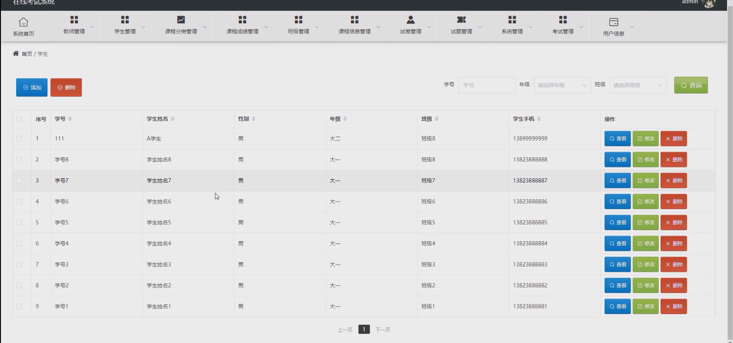733x343 pixels.
Task: Click the 班级管理 grid icon
Action: (x=299, y=20)
